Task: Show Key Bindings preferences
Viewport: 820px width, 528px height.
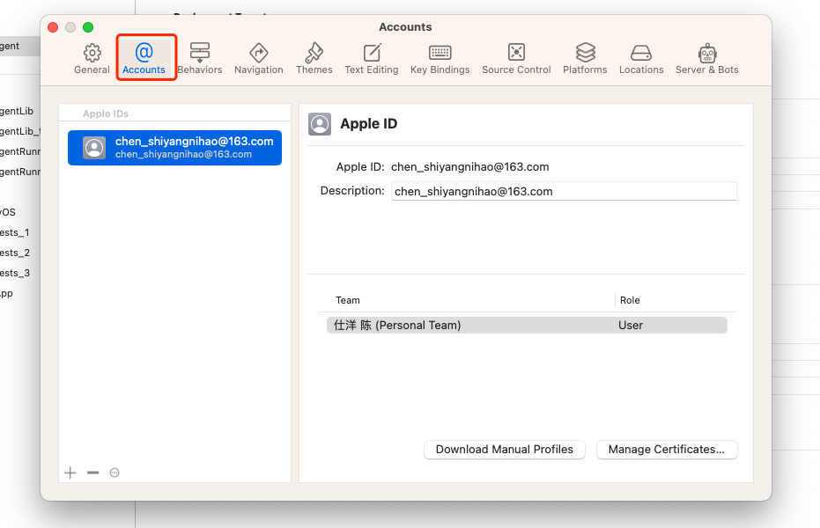Action: point(440,58)
